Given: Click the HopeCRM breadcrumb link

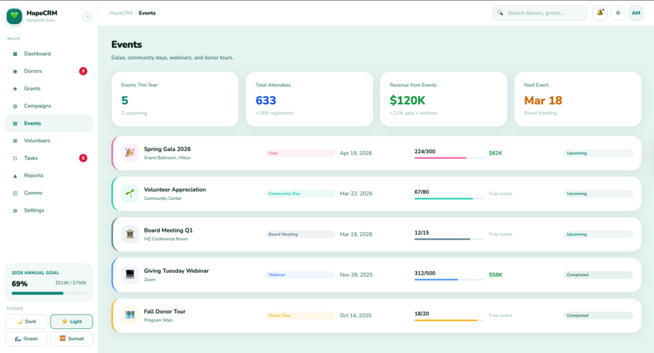Looking at the screenshot, I should coord(121,13).
